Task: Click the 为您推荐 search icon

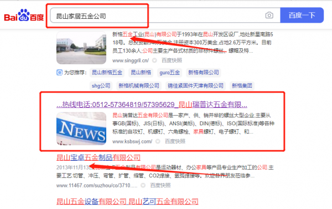Action: click(x=60, y=73)
